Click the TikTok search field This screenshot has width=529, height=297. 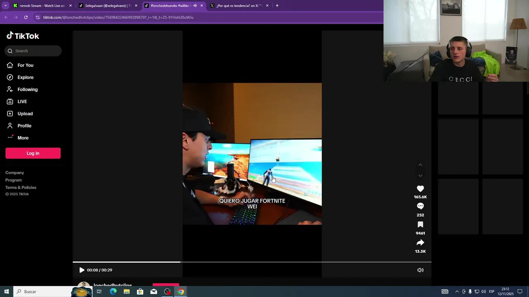click(33, 51)
